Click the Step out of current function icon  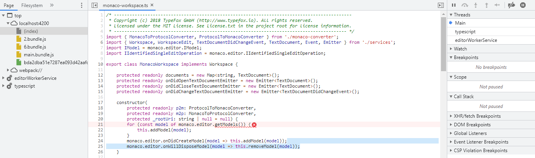(x=487, y=5)
